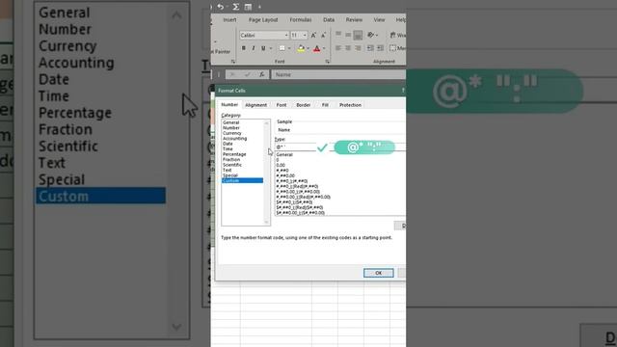Apply the yellow Fill Color bucket

click(x=301, y=48)
